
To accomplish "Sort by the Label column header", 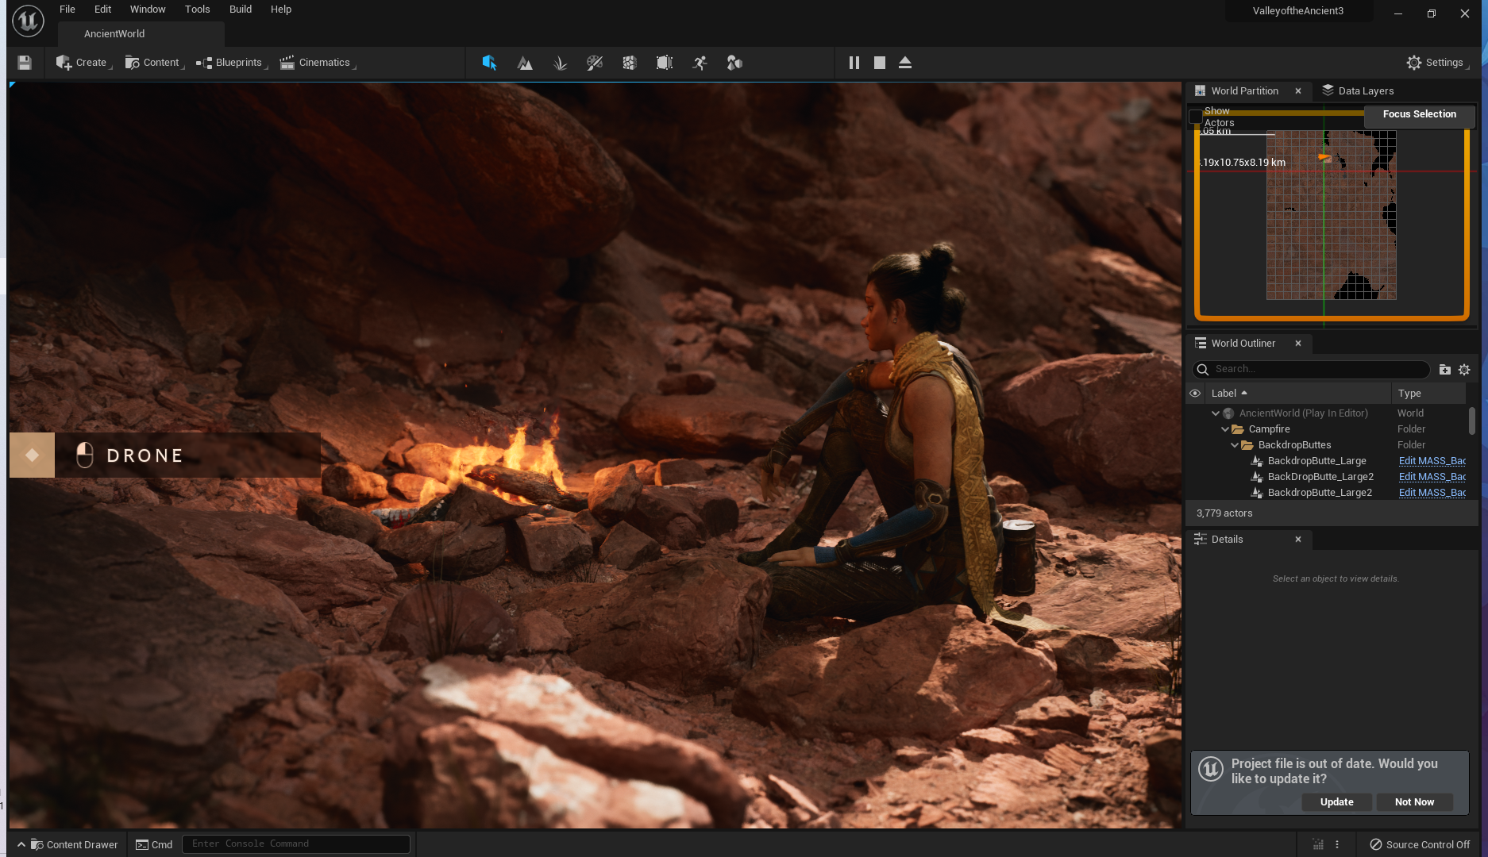I will pos(1299,394).
